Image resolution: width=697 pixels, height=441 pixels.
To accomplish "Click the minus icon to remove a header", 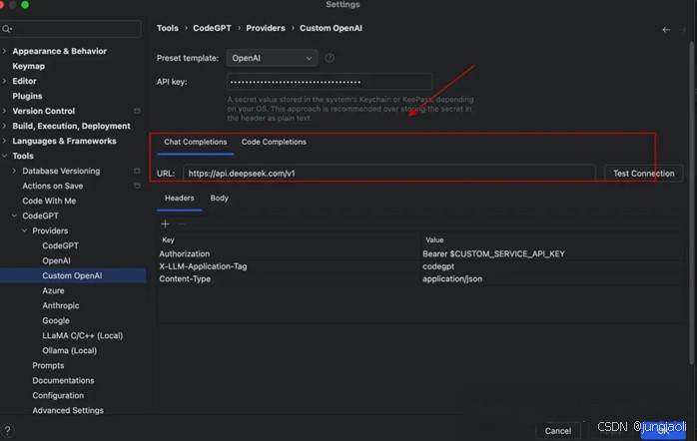I will [x=181, y=224].
